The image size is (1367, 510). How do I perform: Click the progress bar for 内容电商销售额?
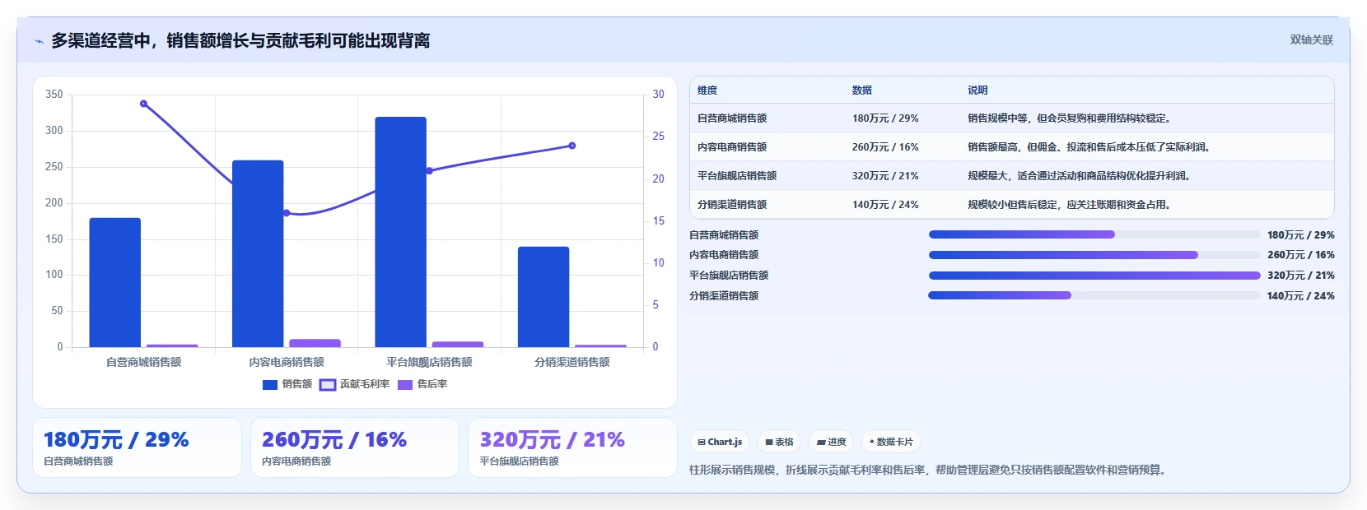[1094, 255]
